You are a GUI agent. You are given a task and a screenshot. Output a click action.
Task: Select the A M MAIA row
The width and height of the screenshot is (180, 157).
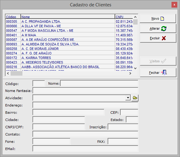pyautogui.click(x=69, y=35)
